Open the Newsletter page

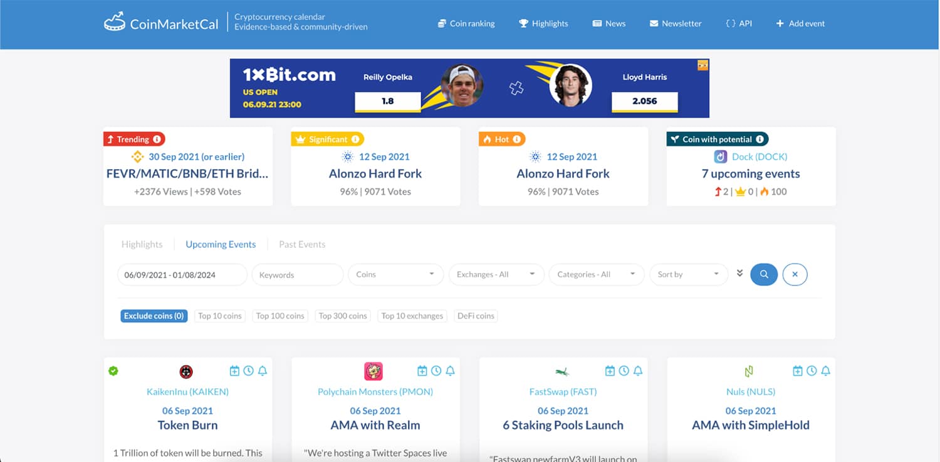676,24
